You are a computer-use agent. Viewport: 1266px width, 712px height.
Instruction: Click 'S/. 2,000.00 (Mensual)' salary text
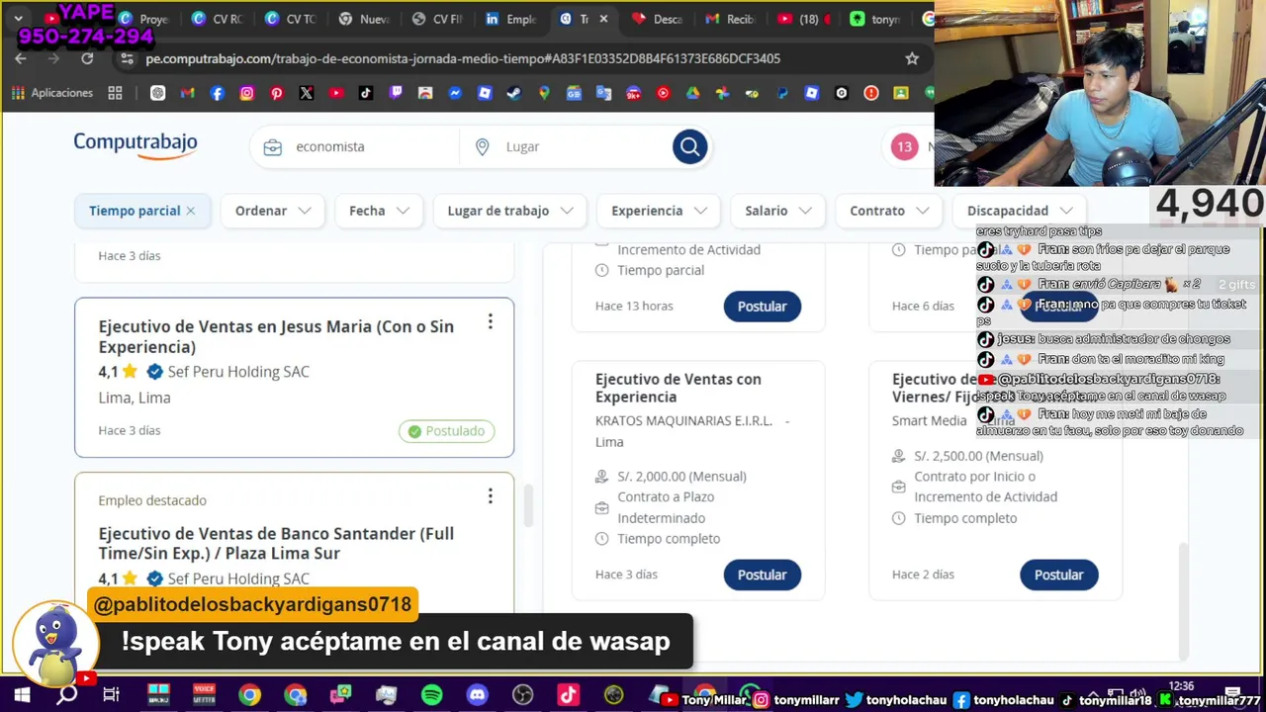(681, 476)
